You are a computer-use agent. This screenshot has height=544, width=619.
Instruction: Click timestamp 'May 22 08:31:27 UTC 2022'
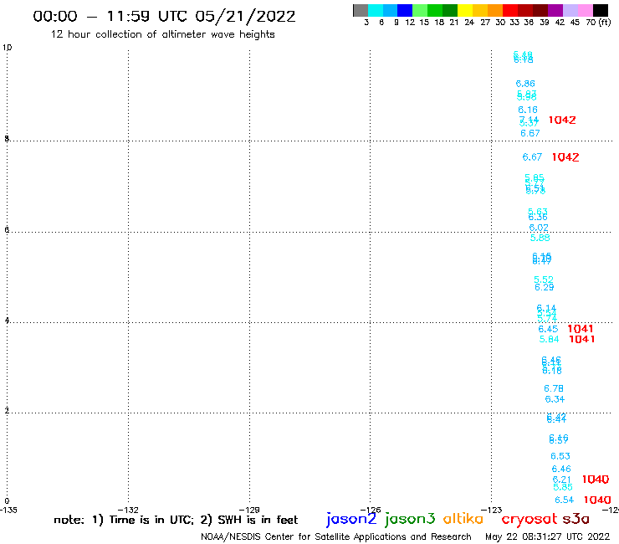[x=547, y=536]
